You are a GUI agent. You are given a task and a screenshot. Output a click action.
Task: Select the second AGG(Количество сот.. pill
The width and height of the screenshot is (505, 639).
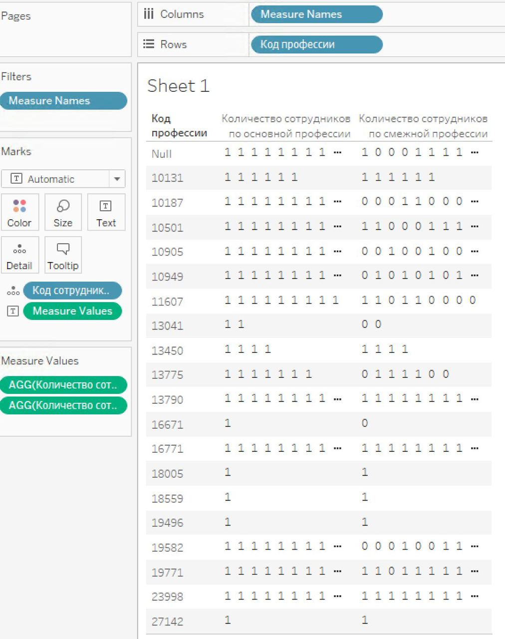point(63,405)
